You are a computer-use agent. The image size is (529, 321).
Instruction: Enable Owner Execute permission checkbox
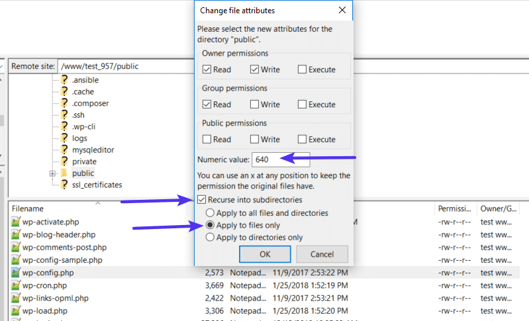[302, 69]
